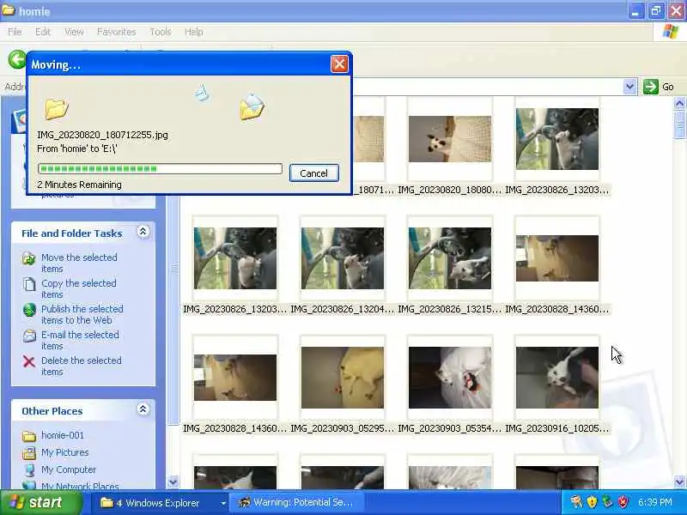Screen dimensions: 687x515
Task: Click the Copy the selected items icon
Action: (29, 284)
